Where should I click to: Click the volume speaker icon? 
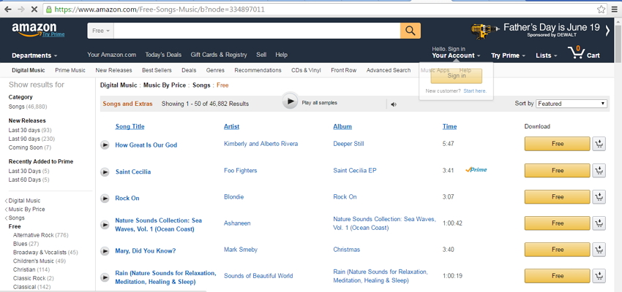pyautogui.click(x=394, y=104)
